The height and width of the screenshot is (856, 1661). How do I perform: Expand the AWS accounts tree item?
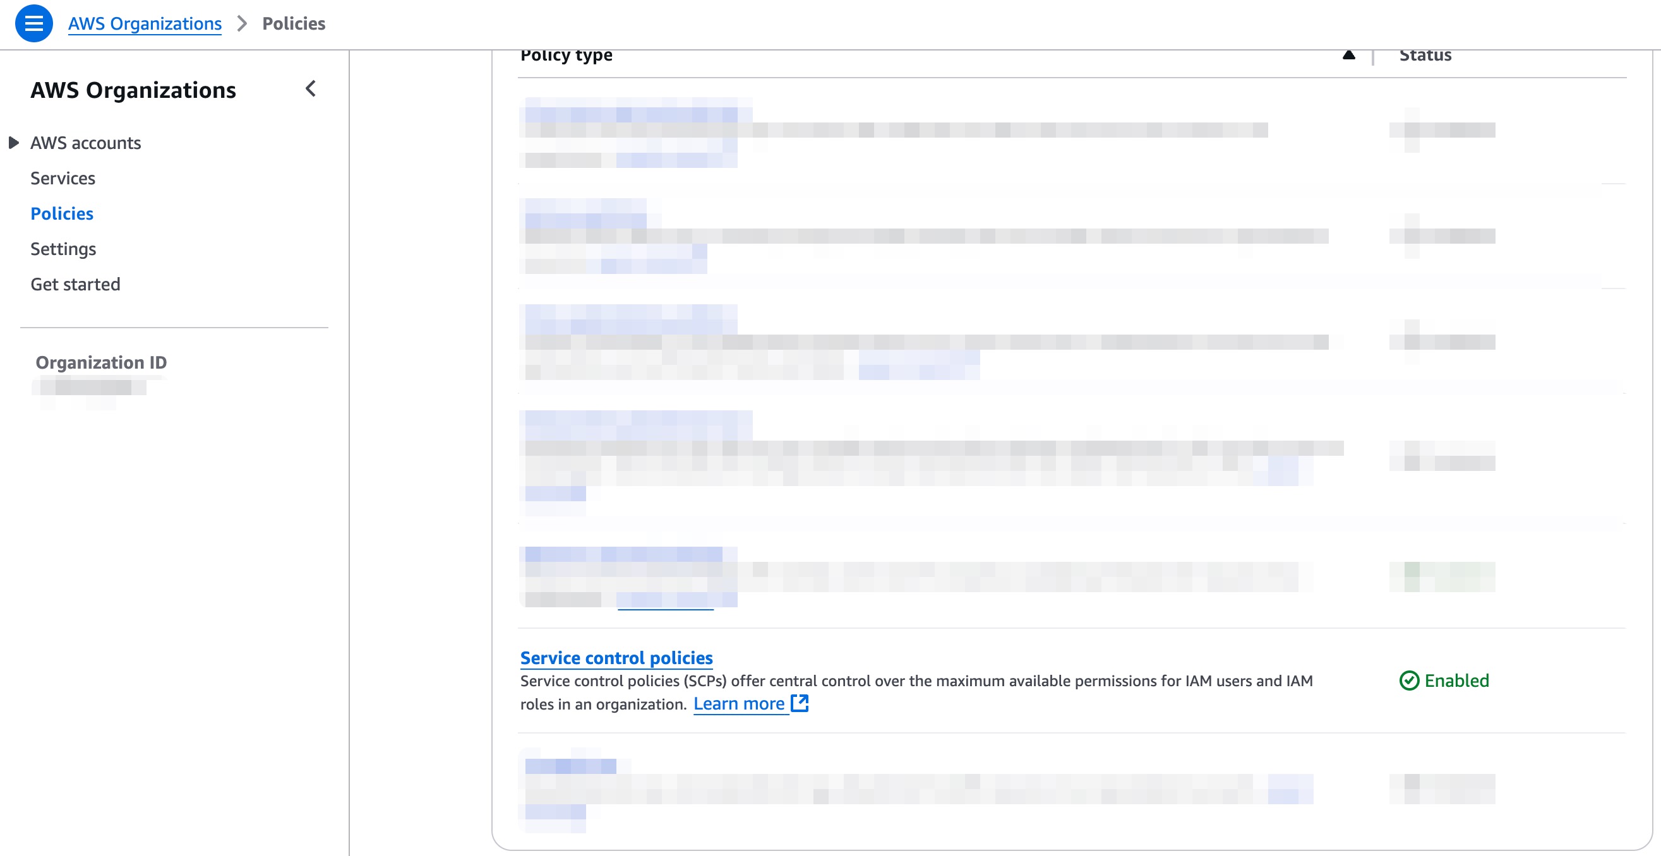[13, 143]
